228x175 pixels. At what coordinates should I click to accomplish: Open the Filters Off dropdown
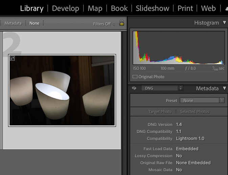coord(104,24)
